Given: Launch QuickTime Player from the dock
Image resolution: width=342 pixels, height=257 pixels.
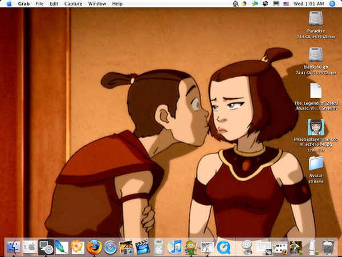Looking at the screenshot, I should (x=224, y=247).
